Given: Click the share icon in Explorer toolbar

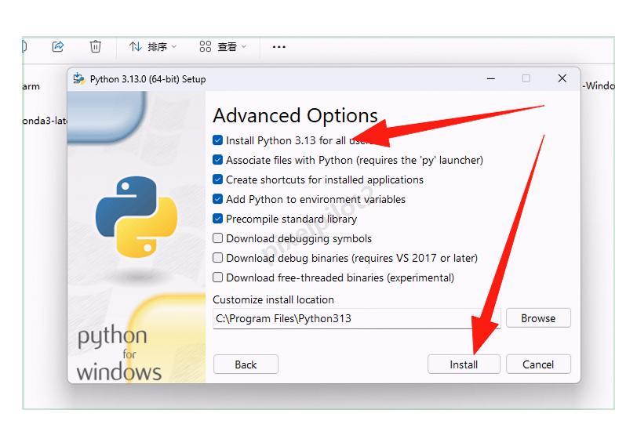Looking at the screenshot, I should click(58, 47).
